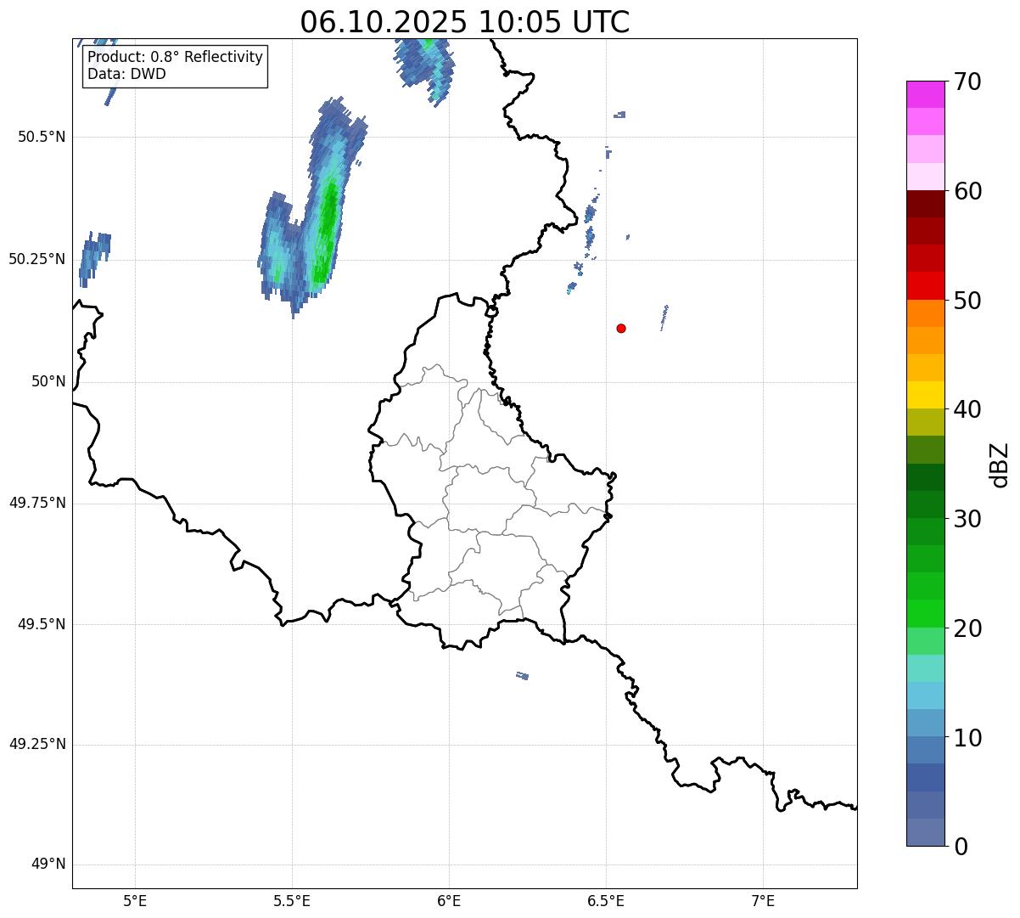1020x918 pixels.
Task: Click the 6.5°E longitude label
Action: (606, 901)
